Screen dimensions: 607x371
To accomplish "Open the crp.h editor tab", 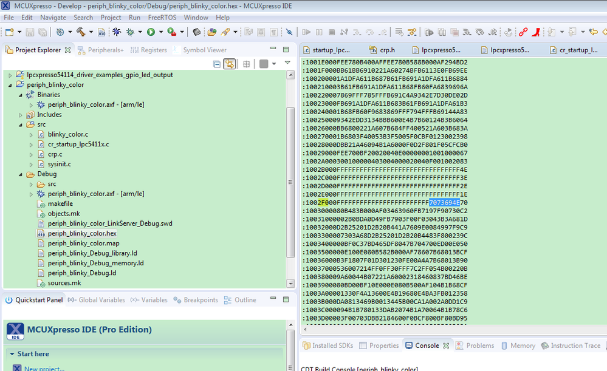I will tap(382, 50).
